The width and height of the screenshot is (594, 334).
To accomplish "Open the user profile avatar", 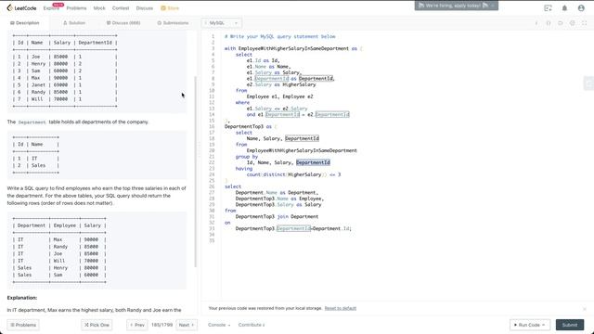I will point(581,8).
